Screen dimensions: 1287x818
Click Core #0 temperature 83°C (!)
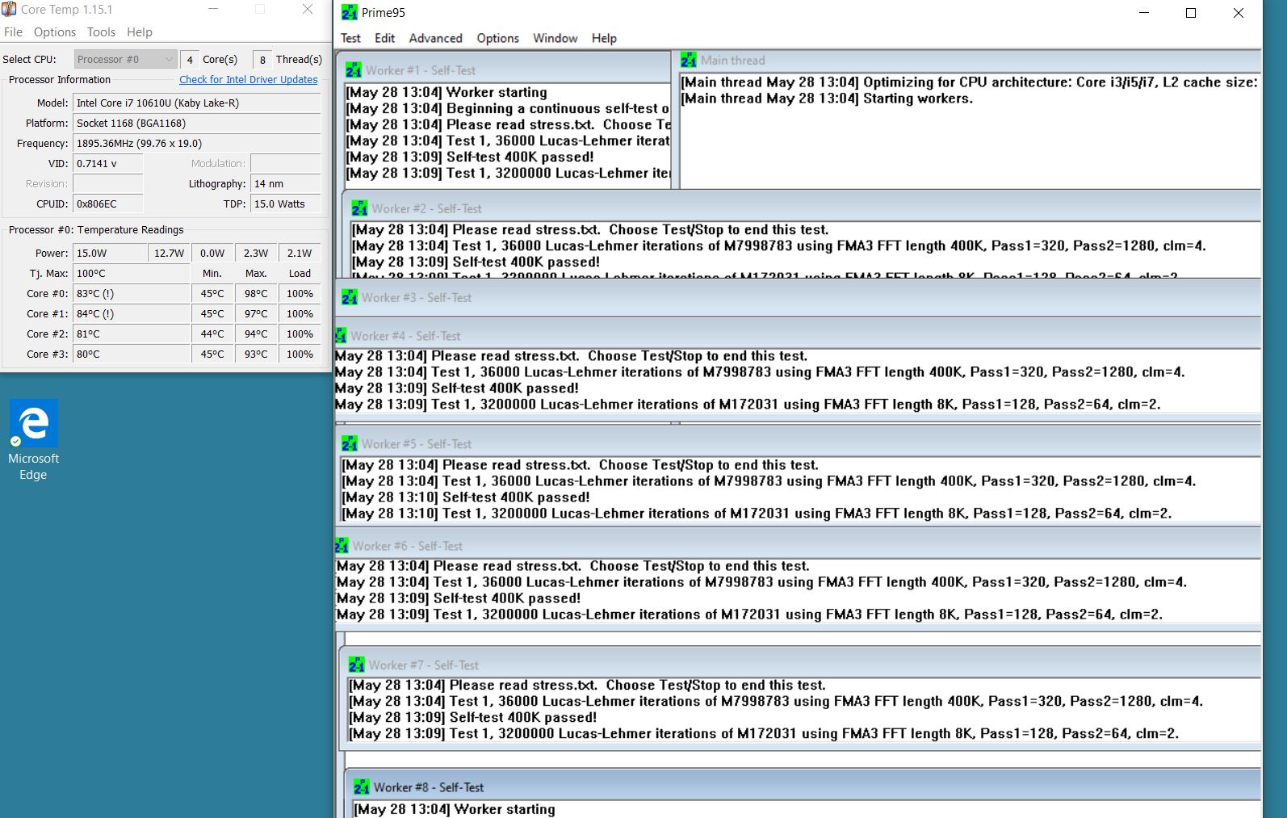(132, 294)
